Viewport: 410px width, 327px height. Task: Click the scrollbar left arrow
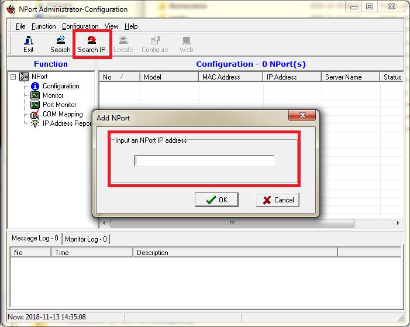coord(104,223)
